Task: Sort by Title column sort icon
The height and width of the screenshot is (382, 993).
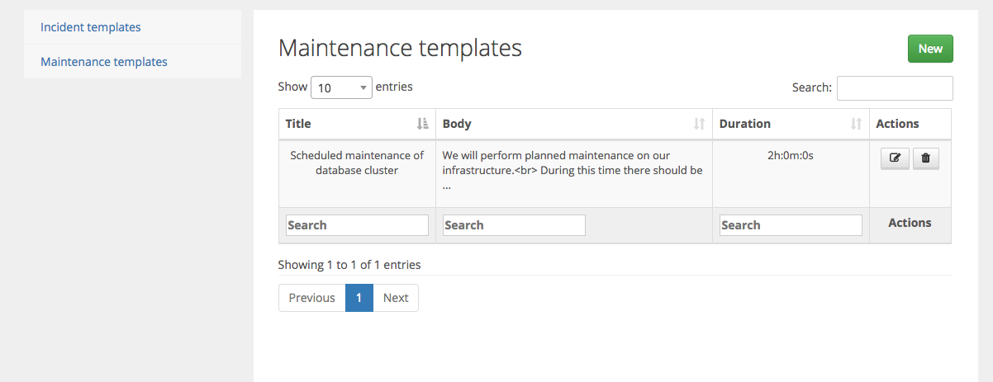Action: coord(422,124)
